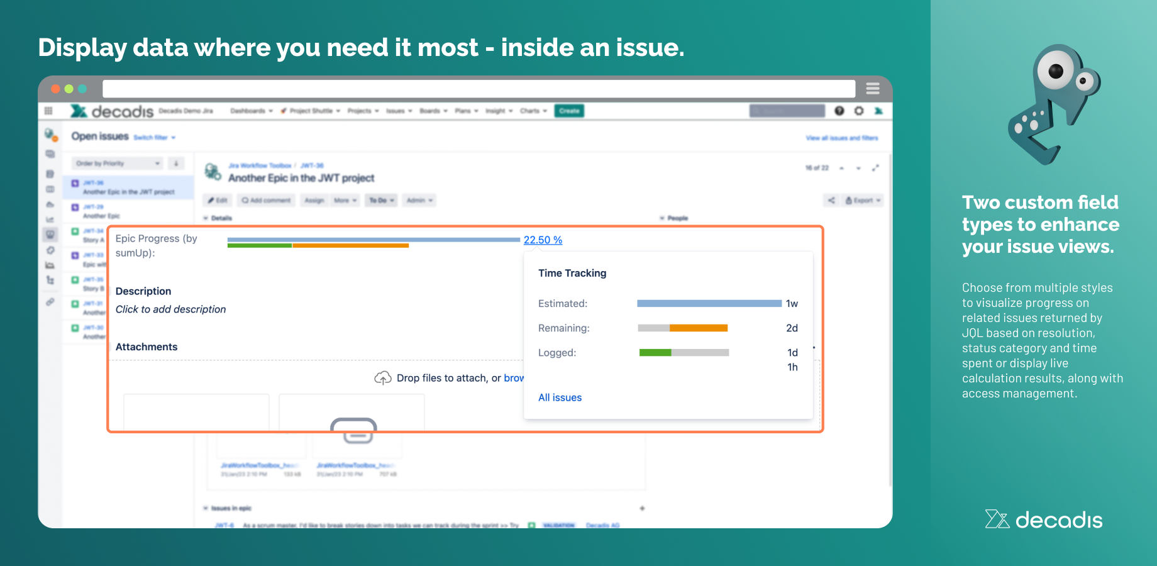Click the Assign button
The image size is (1157, 566).
(x=314, y=201)
